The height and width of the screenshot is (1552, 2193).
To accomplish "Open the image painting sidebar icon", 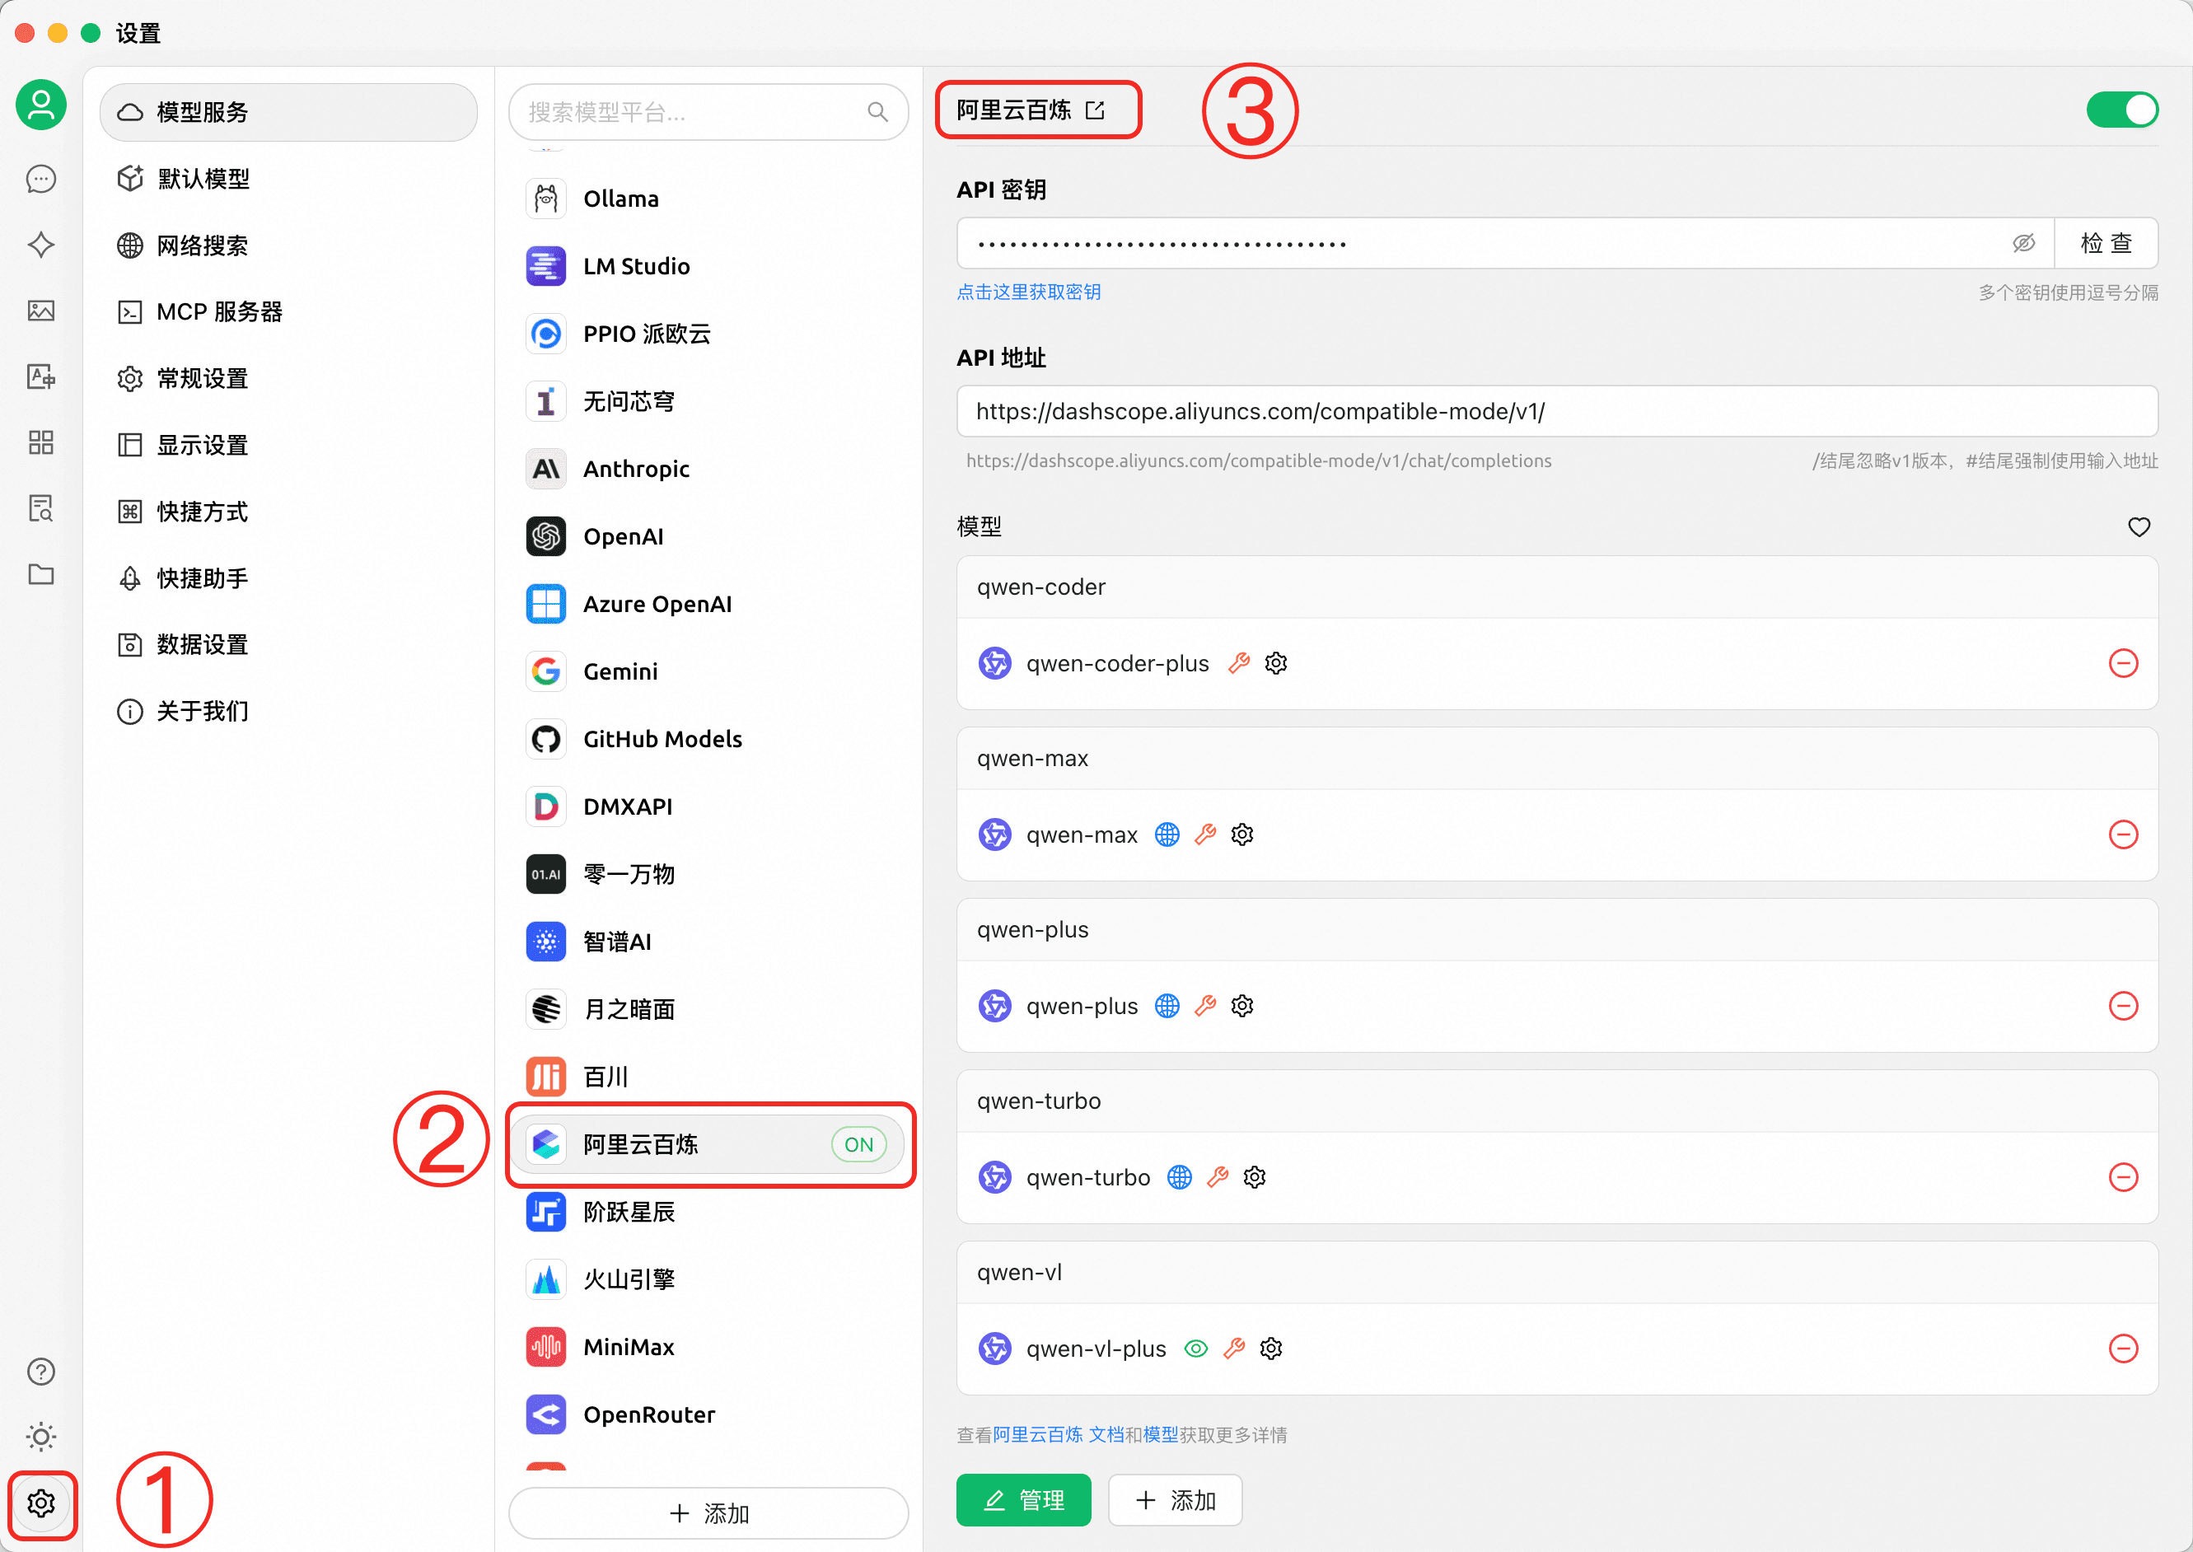I will pos(40,311).
